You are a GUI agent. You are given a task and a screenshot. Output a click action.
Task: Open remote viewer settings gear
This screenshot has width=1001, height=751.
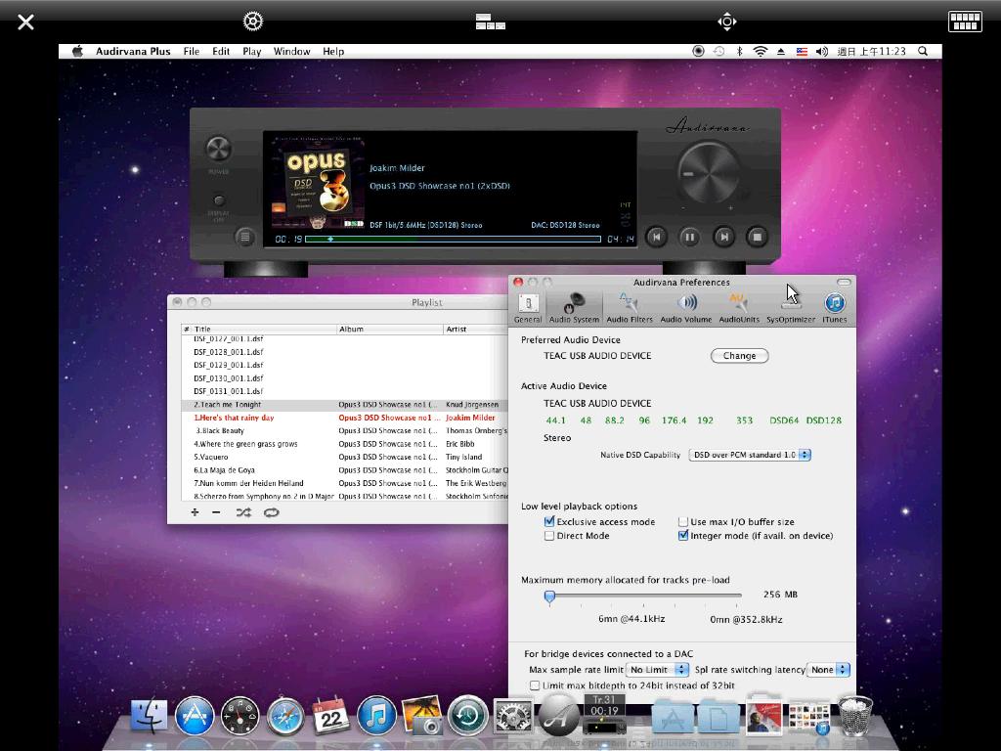click(x=253, y=22)
